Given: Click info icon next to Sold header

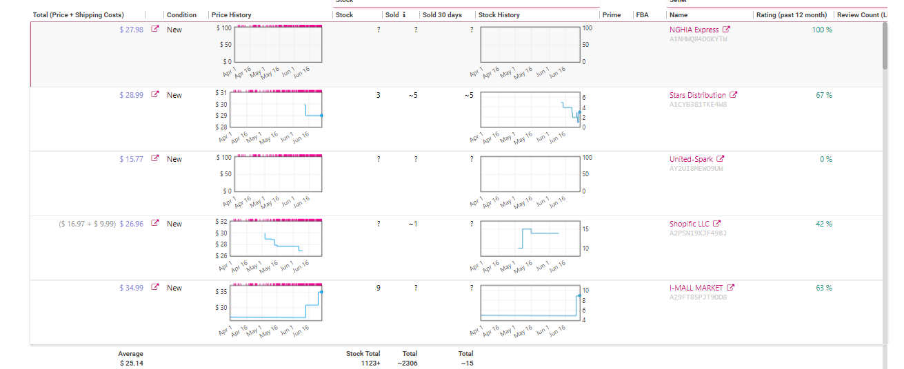Looking at the screenshot, I should click(x=404, y=14).
